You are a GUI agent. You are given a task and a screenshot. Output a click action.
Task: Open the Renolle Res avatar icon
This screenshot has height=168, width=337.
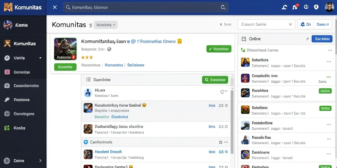click(x=245, y=140)
